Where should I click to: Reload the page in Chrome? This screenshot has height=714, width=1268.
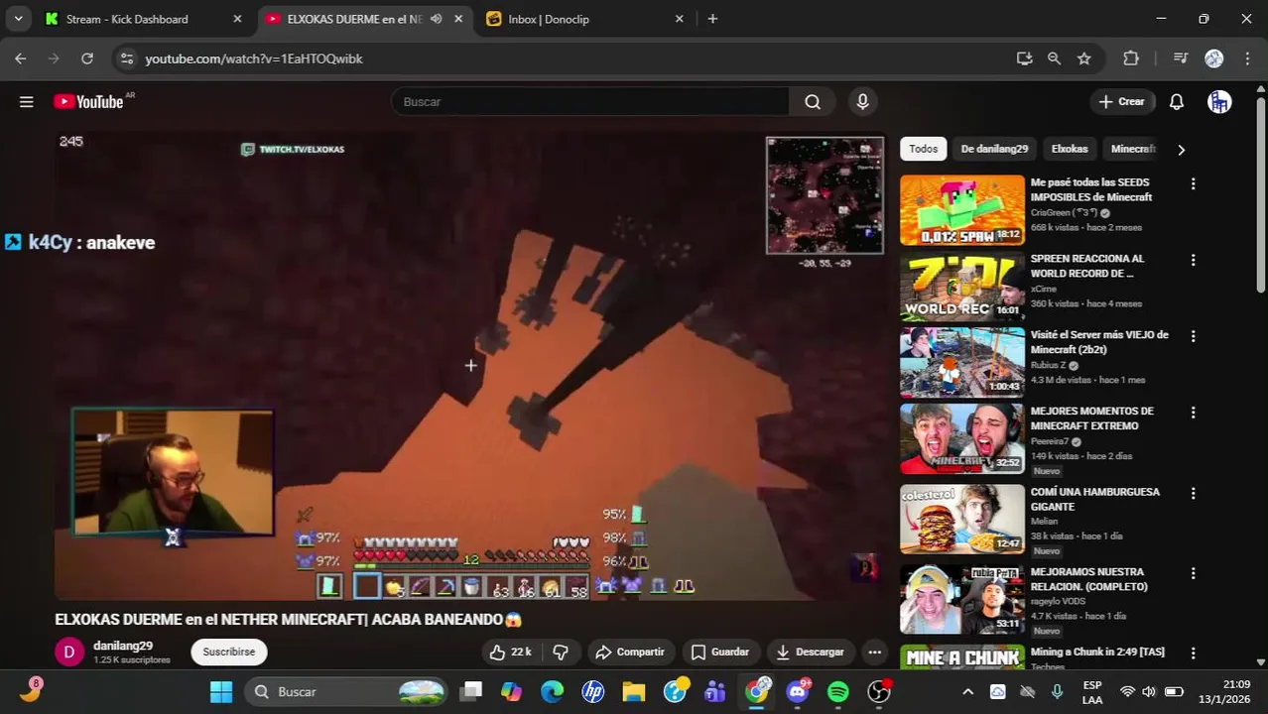click(x=87, y=59)
